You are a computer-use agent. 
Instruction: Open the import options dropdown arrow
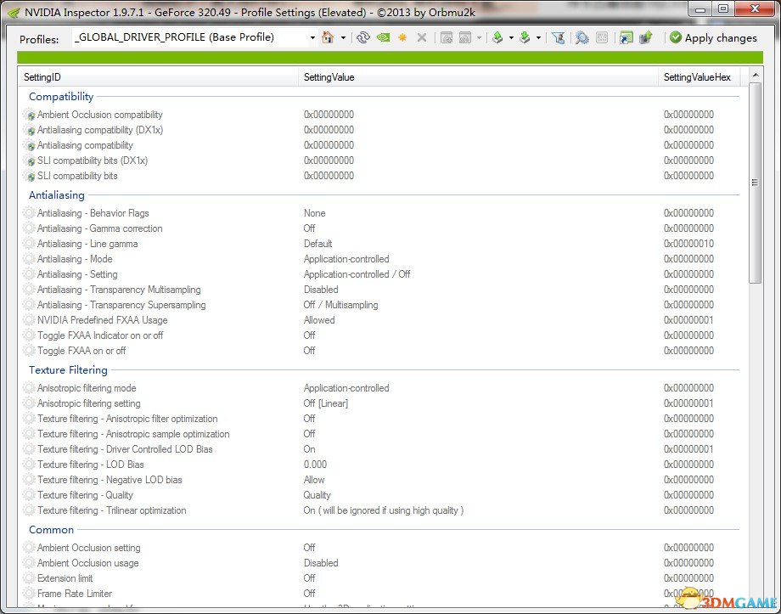[538, 38]
